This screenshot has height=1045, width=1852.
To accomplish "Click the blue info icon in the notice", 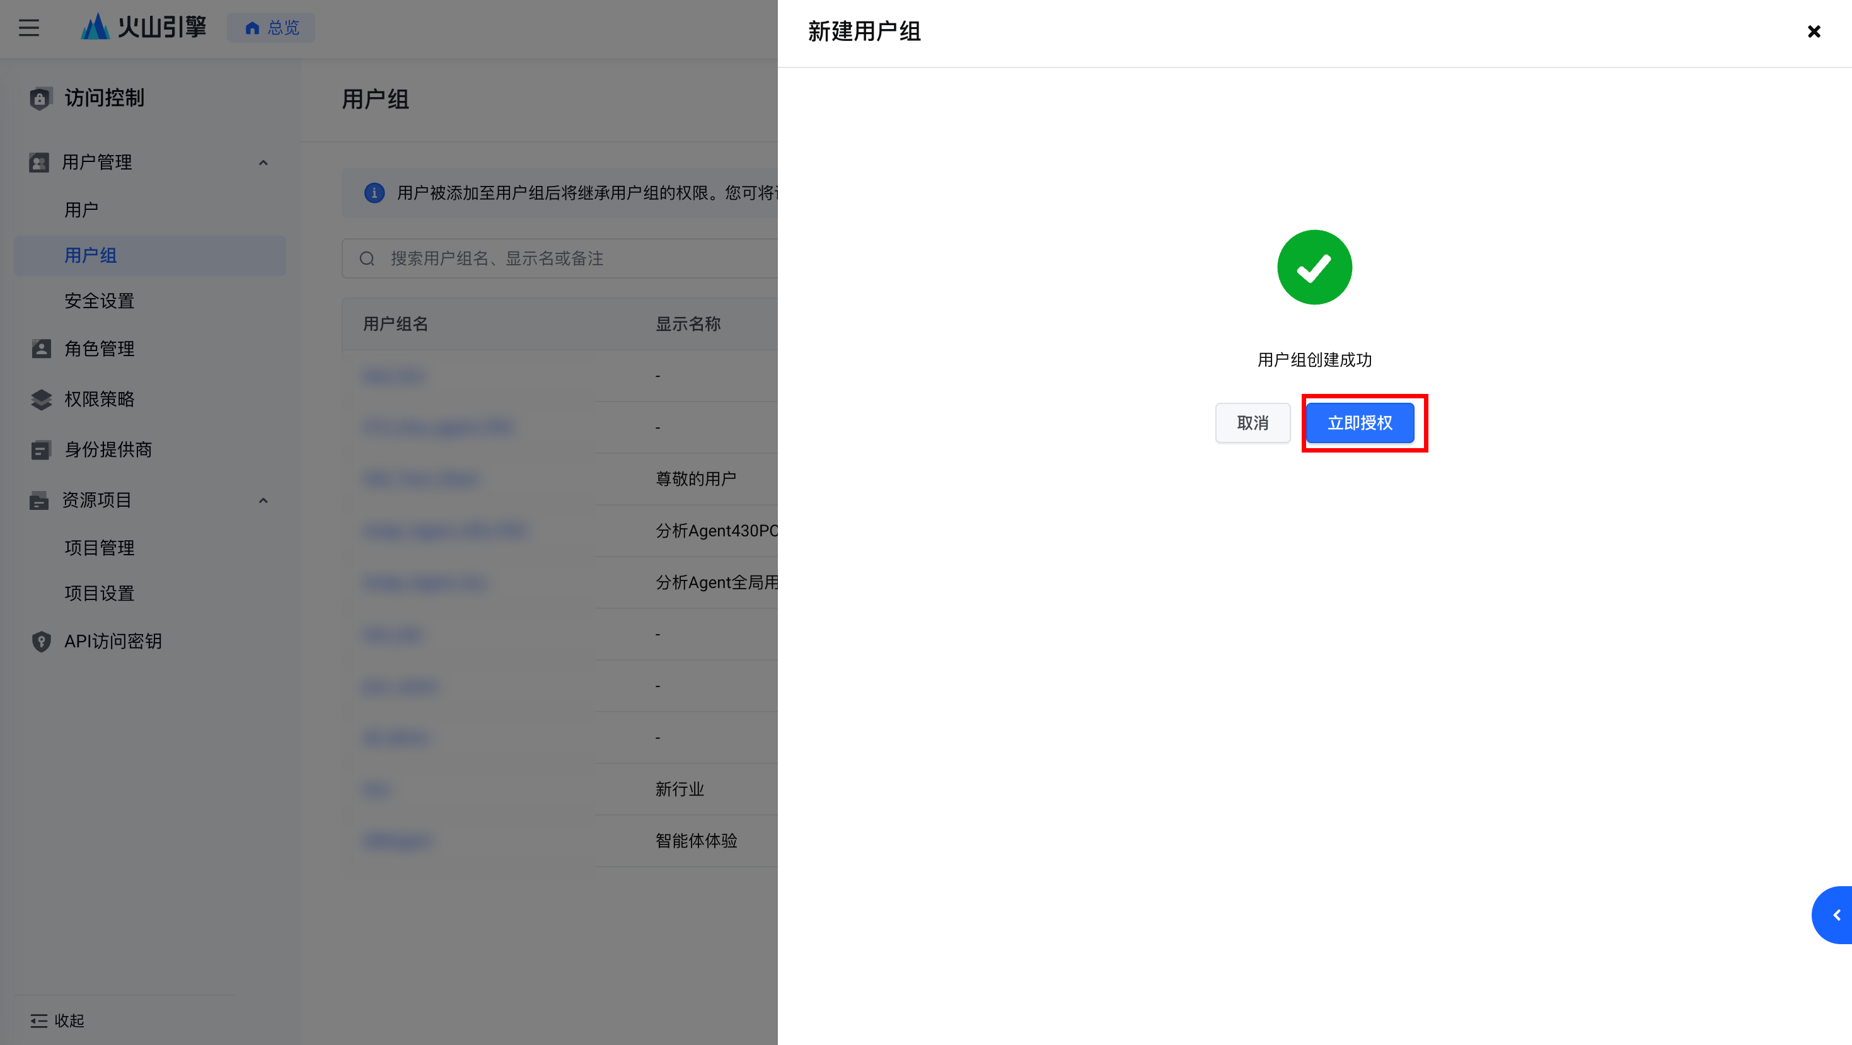I will 374,193.
